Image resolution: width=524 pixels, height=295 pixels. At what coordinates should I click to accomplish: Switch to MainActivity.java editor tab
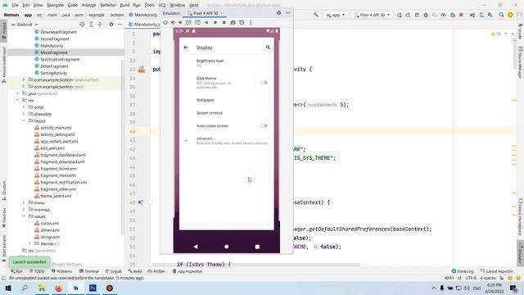pos(143,25)
